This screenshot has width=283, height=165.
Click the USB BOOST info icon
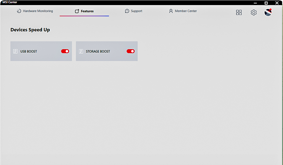click(15, 51)
